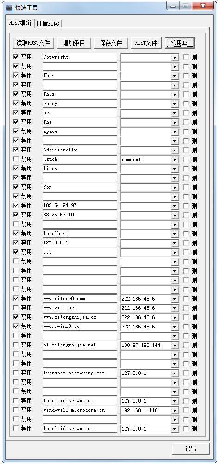
Task: Select the HOST编辑 tab
Action: point(20,23)
